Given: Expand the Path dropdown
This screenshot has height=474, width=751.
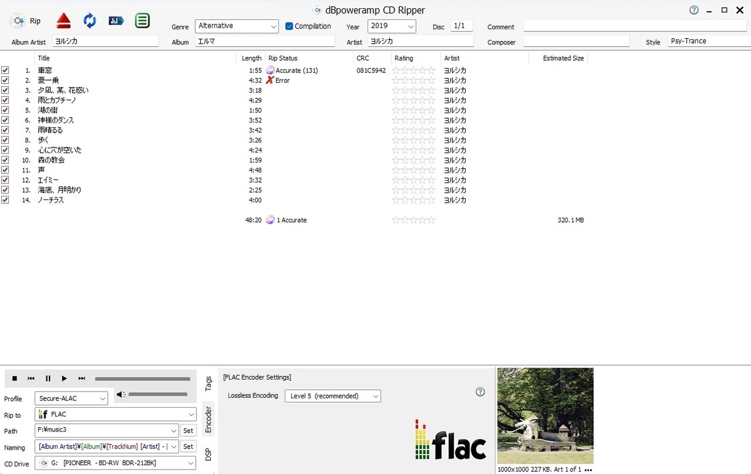Looking at the screenshot, I should point(173,431).
